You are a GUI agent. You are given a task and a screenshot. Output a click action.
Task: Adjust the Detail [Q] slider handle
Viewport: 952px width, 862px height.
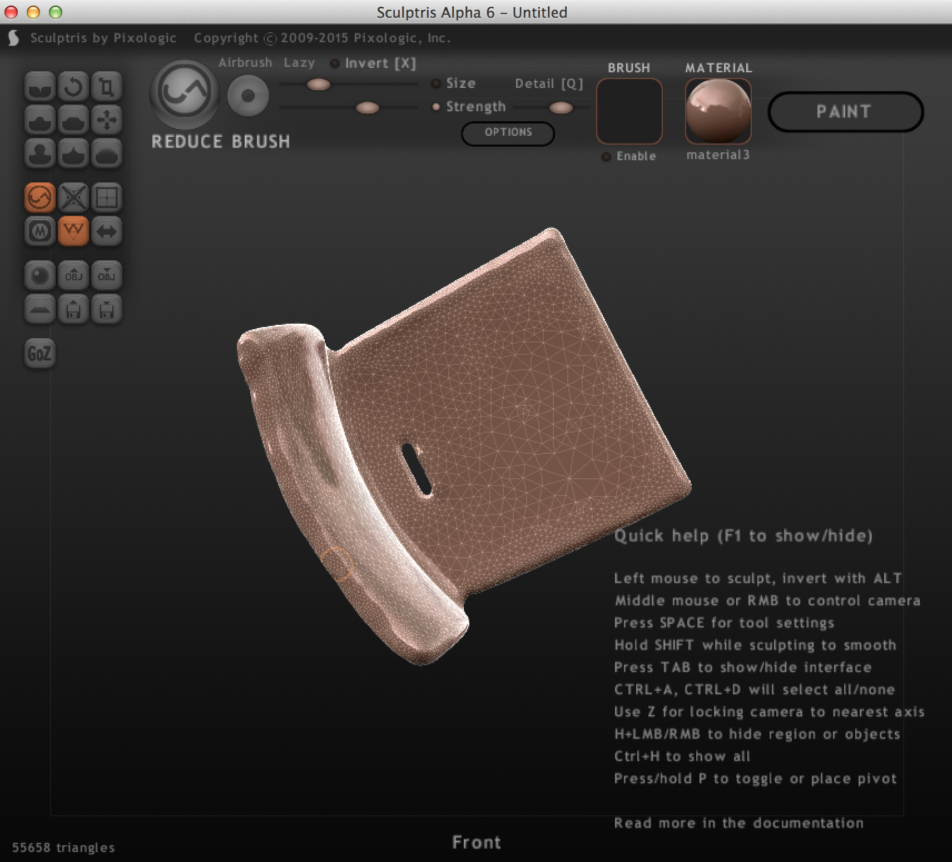coord(561,107)
